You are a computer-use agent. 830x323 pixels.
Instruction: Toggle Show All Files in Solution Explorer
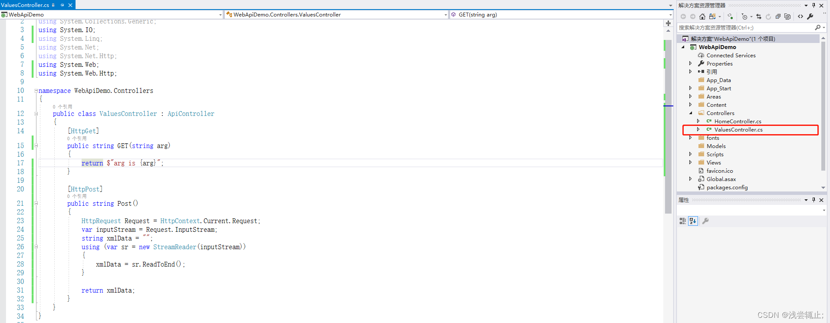coord(787,16)
